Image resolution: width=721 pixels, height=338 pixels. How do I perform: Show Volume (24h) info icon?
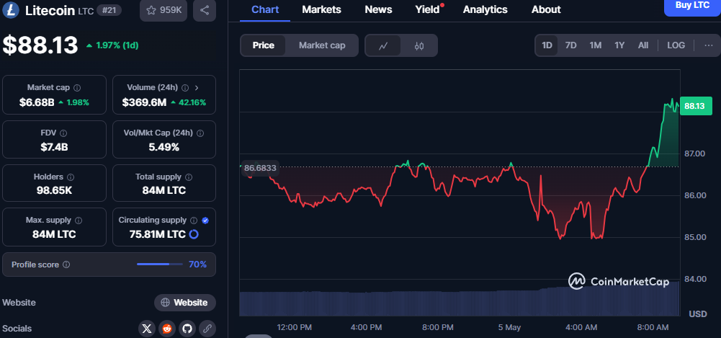click(185, 87)
